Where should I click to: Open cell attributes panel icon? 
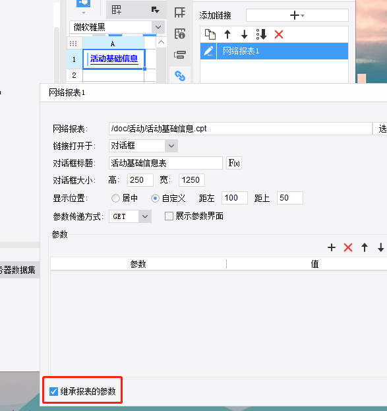180,13
